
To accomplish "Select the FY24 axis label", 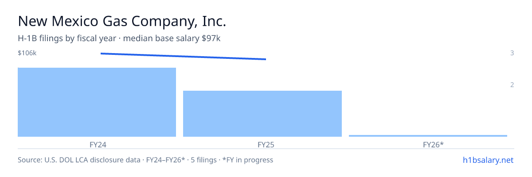I will tap(97, 144).
